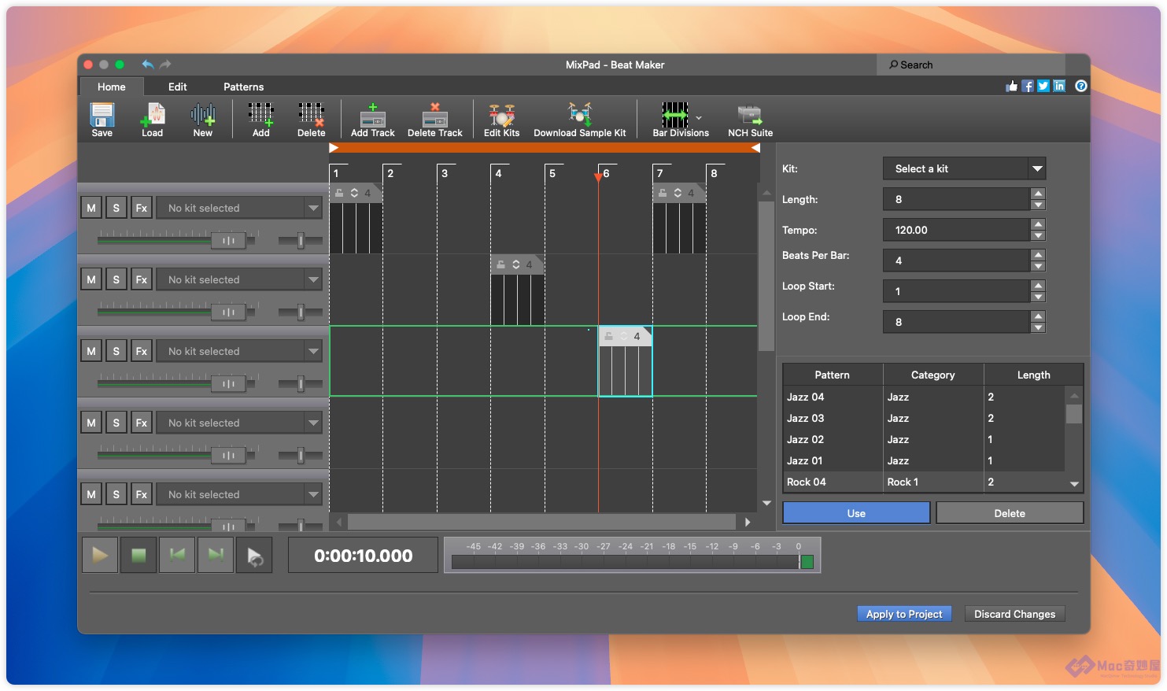Toggle the loop playback button
The width and height of the screenshot is (1167, 691).
254,555
